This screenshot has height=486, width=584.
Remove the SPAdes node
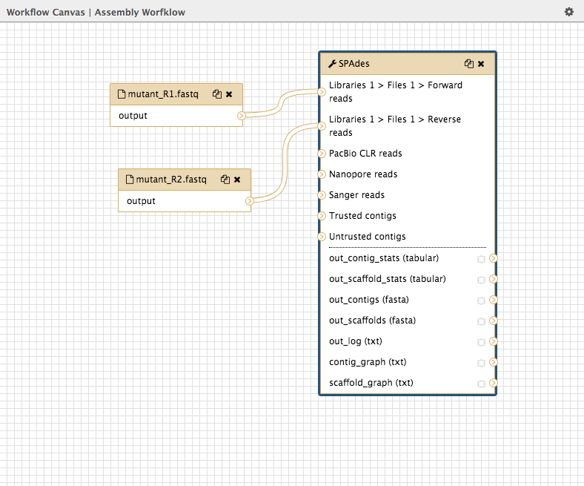[x=481, y=64]
